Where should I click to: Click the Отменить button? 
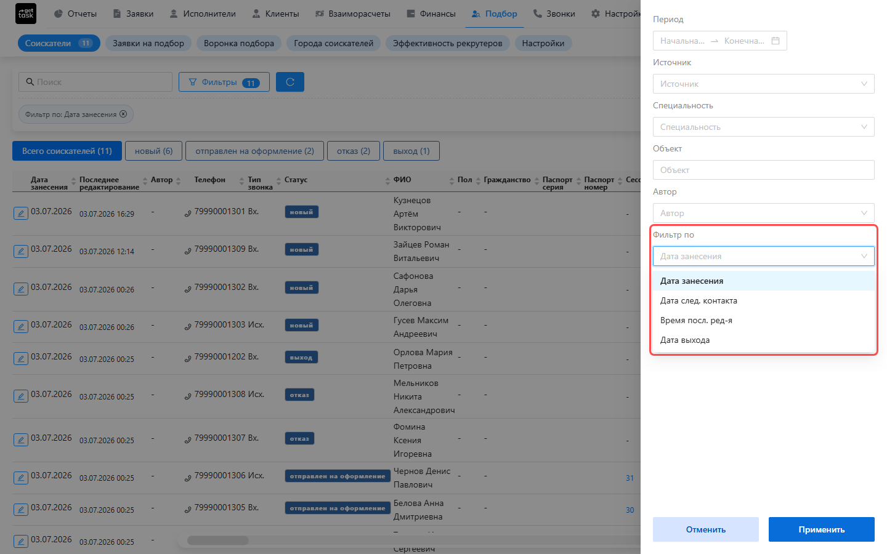706,529
